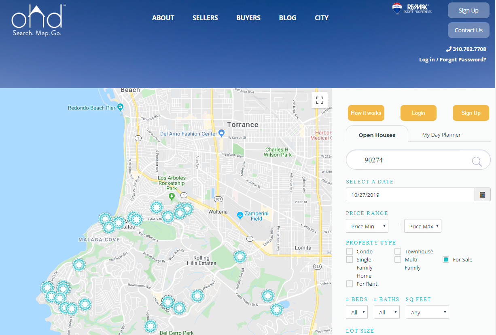This screenshot has height=335, width=496.
Task: Click the Del Amo Fashion Center marker
Action: [221, 133]
